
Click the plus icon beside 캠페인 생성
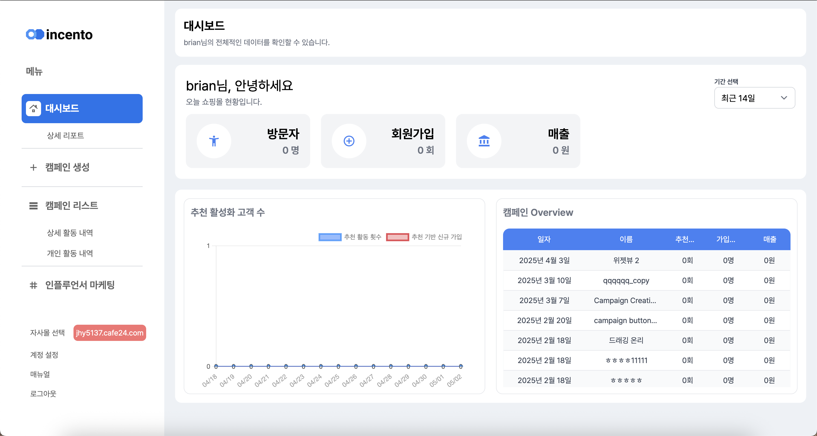click(33, 167)
